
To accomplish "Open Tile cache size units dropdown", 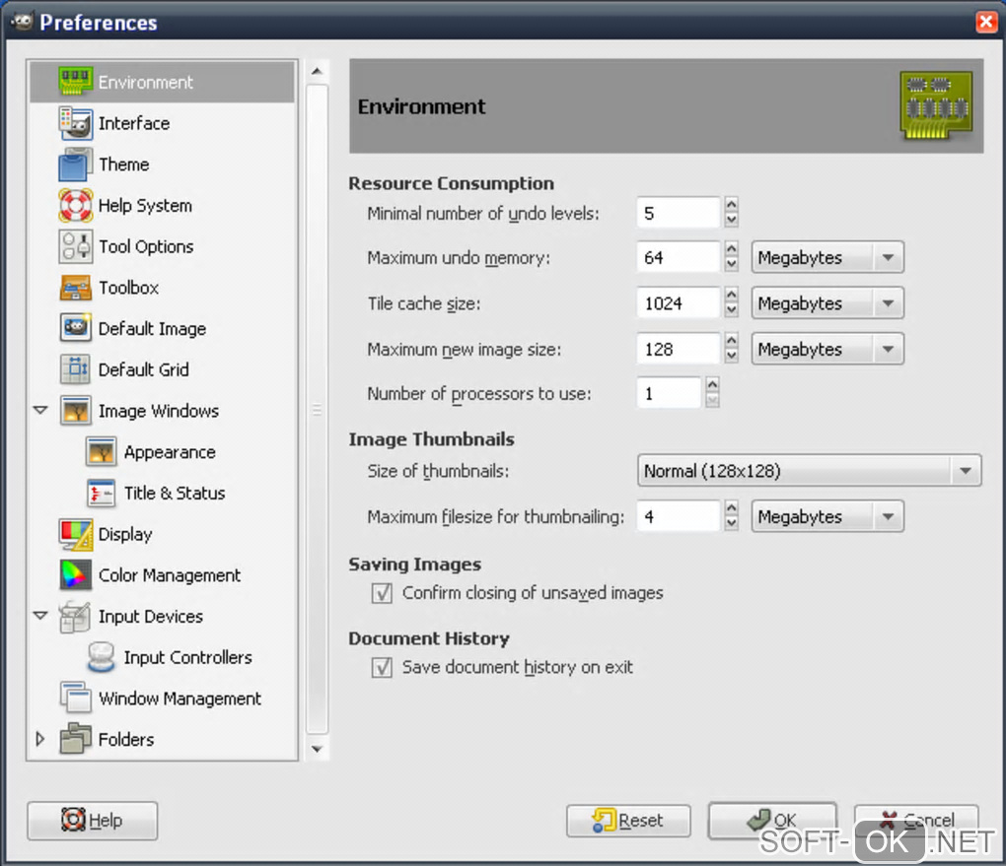I will tap(827, 303).
